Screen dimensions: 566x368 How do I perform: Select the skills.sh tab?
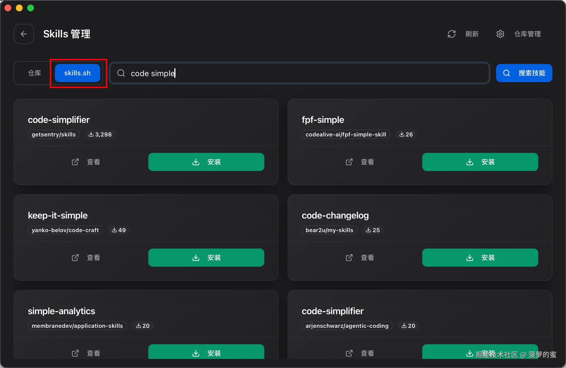tap(77, 73)
